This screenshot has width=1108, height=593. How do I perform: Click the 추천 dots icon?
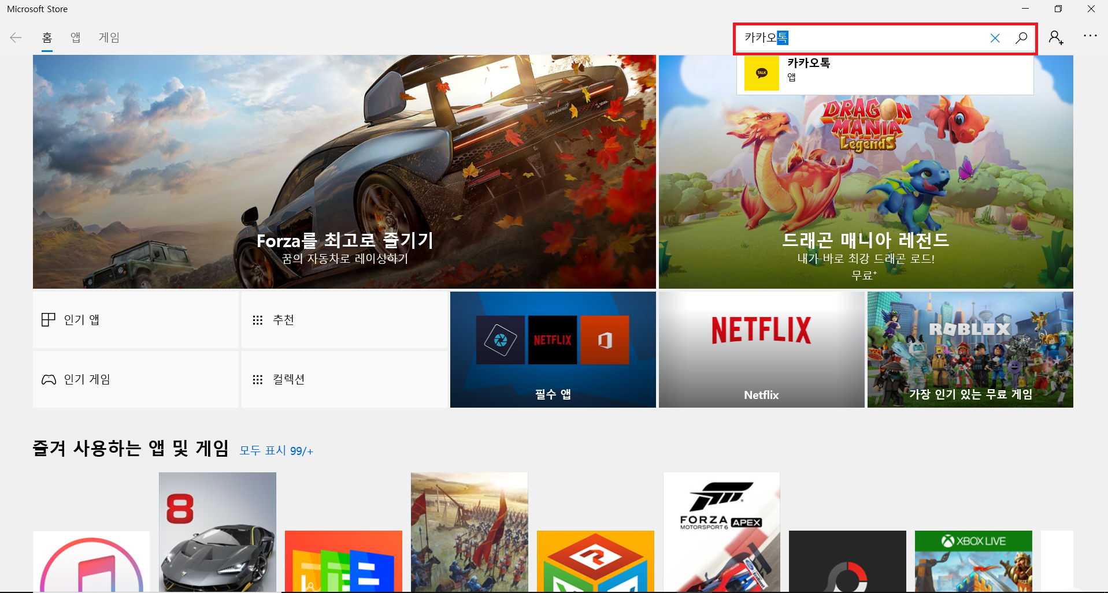pos(258,320)
